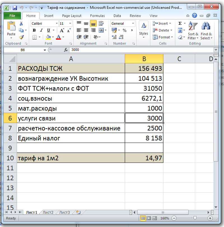
Task: Click the Find & Select binoculars
Action: click(x=206, y=31)
